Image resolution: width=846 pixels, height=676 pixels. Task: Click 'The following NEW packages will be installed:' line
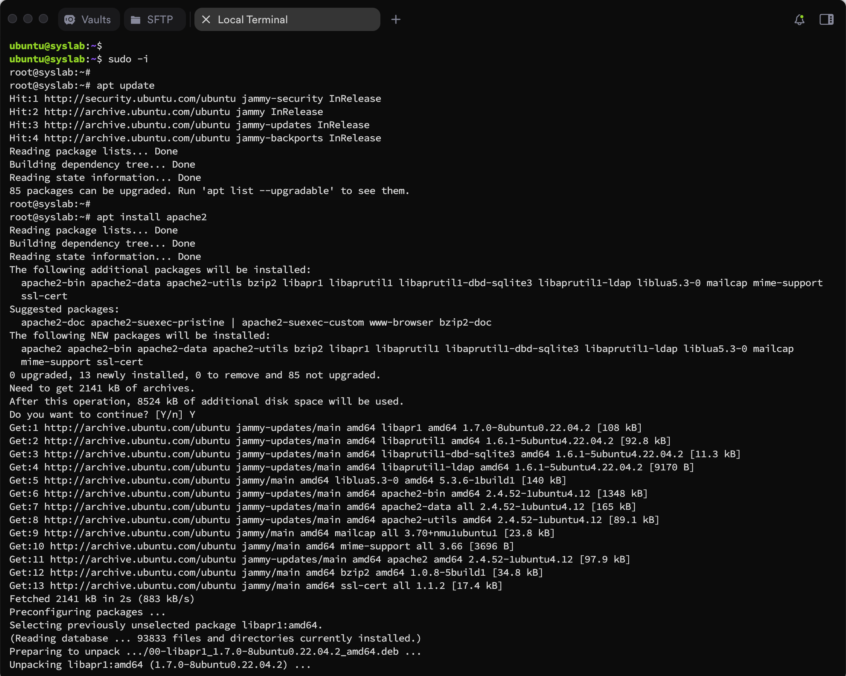pos(140,336)
